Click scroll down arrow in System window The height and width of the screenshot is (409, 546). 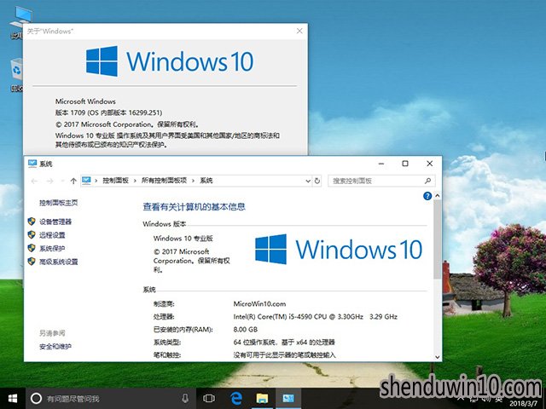(x=438, y=357)
